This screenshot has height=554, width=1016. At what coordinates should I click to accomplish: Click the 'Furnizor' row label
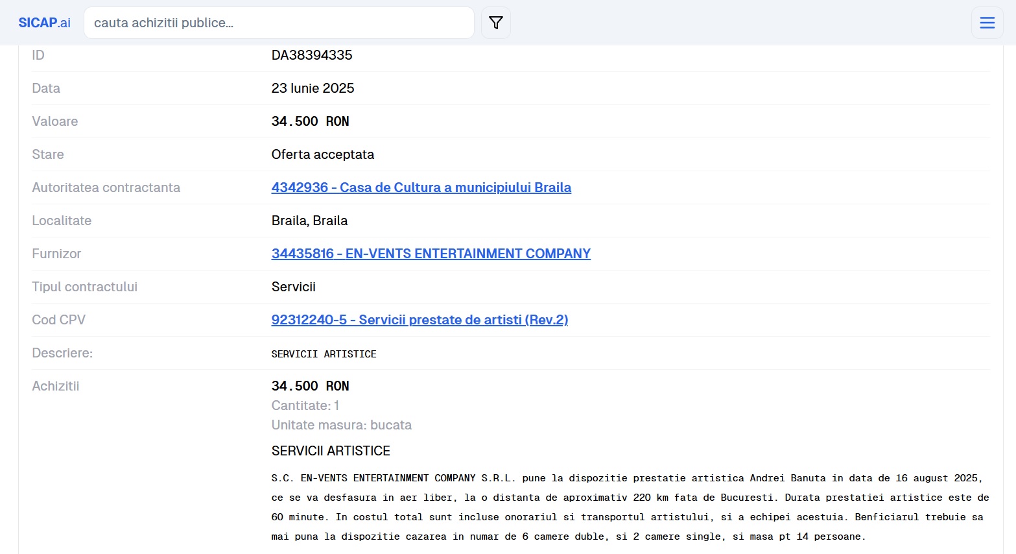click(56, 254)
